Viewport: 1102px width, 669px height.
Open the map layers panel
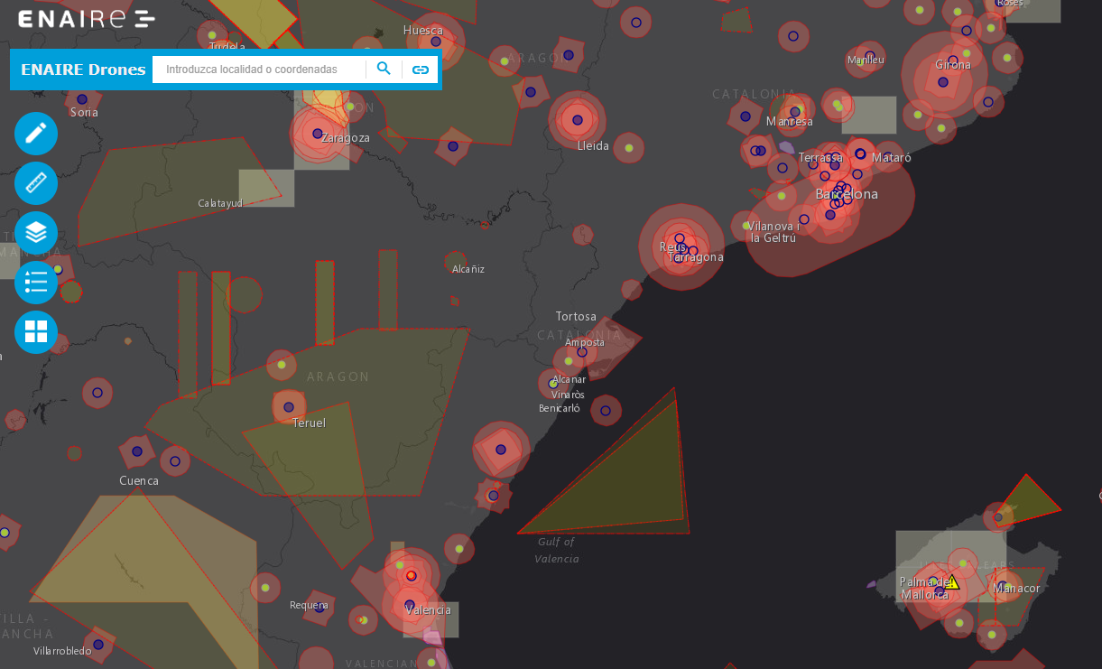point(36,233)
